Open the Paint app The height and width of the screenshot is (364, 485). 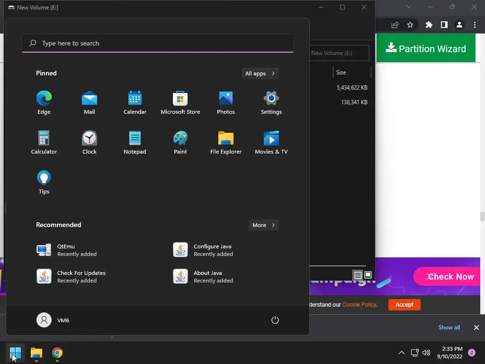pyautogui.click(x=180, y=142)
